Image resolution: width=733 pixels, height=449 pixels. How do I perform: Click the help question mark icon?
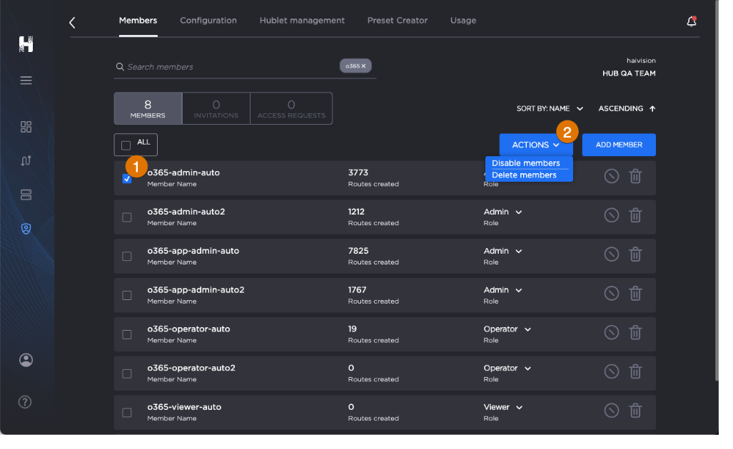coord(25,402)
